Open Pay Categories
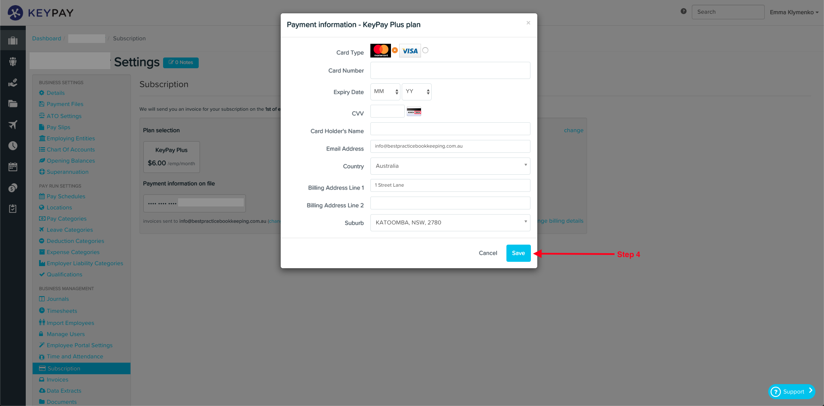The width and height of the screenshot is (824, 406). [x=66, y=218]
